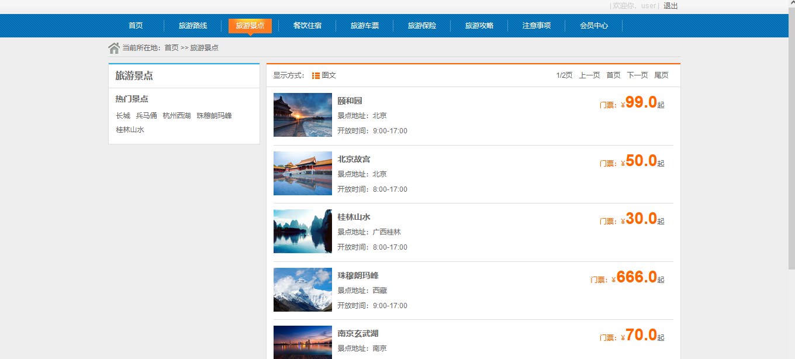Open the 北京故宫 title link
Viewport: 795px width, 359px height.
[354, 159]
